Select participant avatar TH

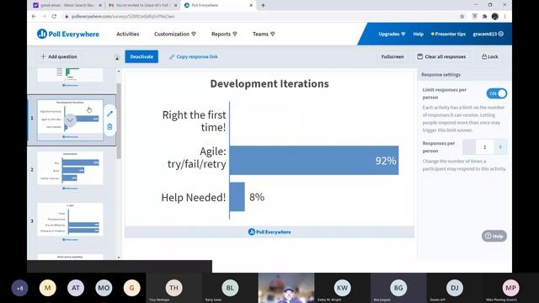[x=174, y=288]
